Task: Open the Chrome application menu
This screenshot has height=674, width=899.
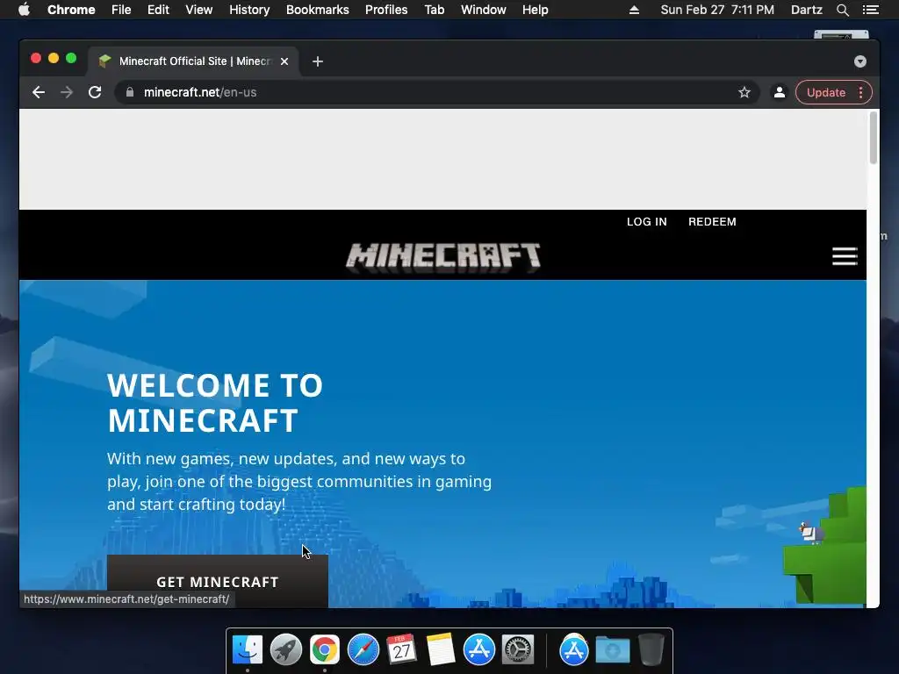Action: click(x=71, y=10)
